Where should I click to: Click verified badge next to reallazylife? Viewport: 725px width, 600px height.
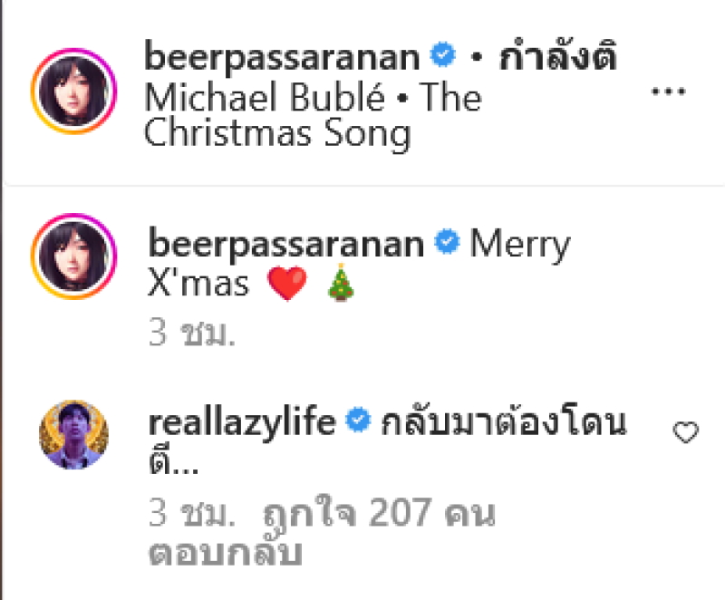pos(358,420)
